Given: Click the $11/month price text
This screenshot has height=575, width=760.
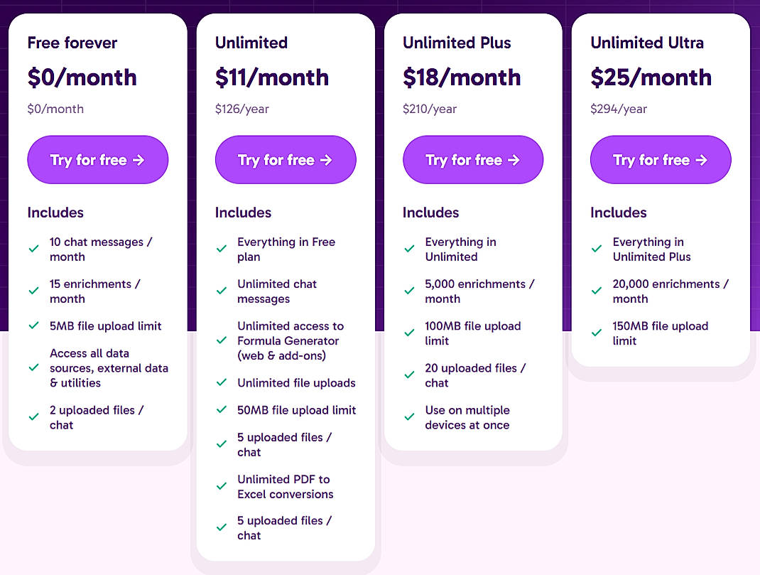Looking at the screenshot, I should point(272,77).
